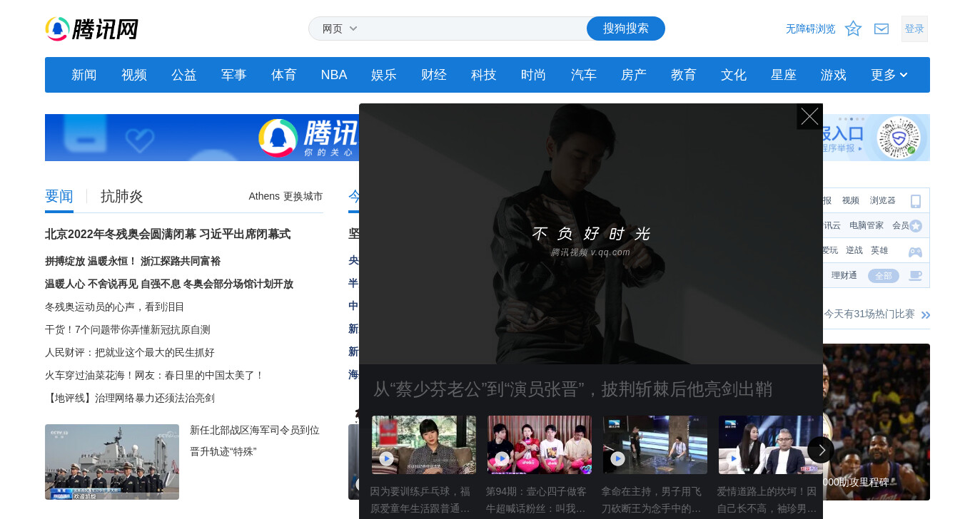
Task: Open video title 从蔡少芬老公到演员张晋
Action: tap(572, 389)
